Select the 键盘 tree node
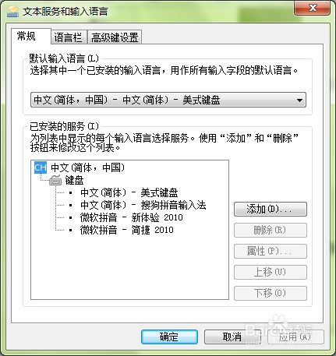Screen dimensions: 336x356 click(x=74, y=180)
